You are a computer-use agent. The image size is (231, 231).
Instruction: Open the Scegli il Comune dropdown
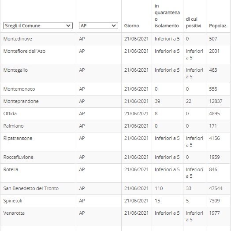coord(38,26)
